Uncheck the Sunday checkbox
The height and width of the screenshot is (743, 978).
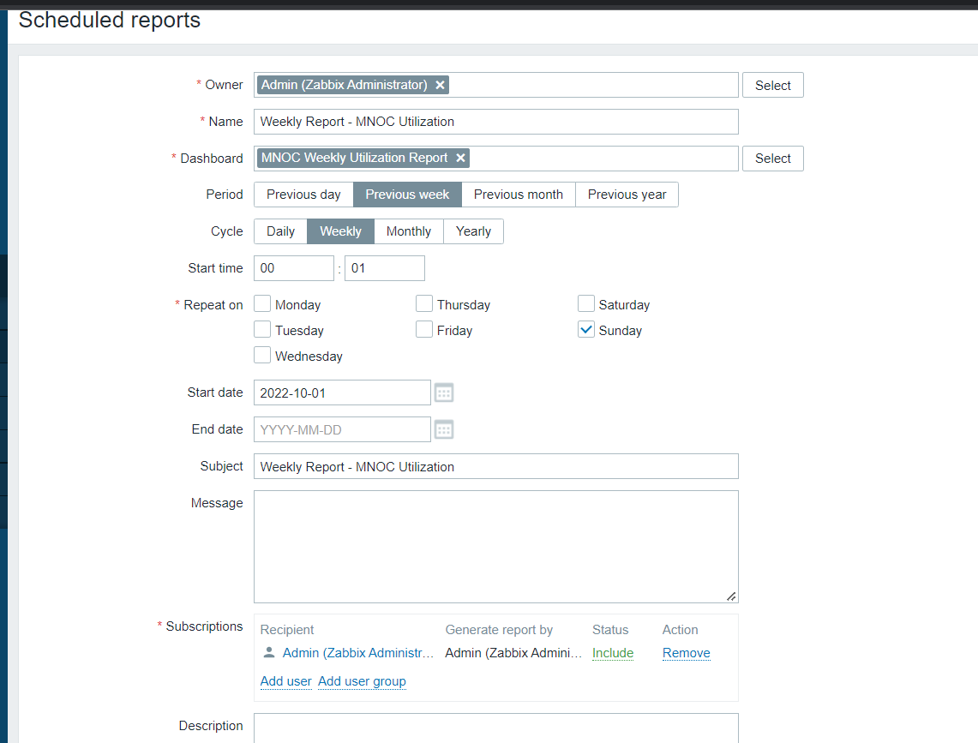click(x=586, y=329)
